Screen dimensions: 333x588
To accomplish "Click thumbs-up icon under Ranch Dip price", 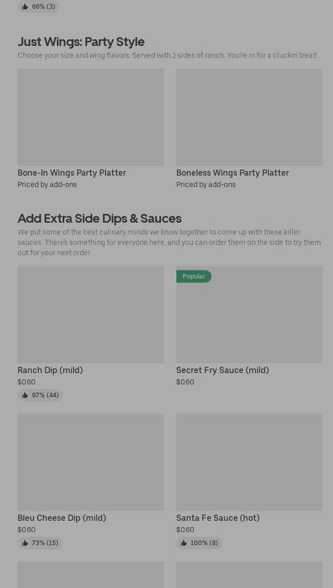I will pyautogui.click(x=25, y=395).
